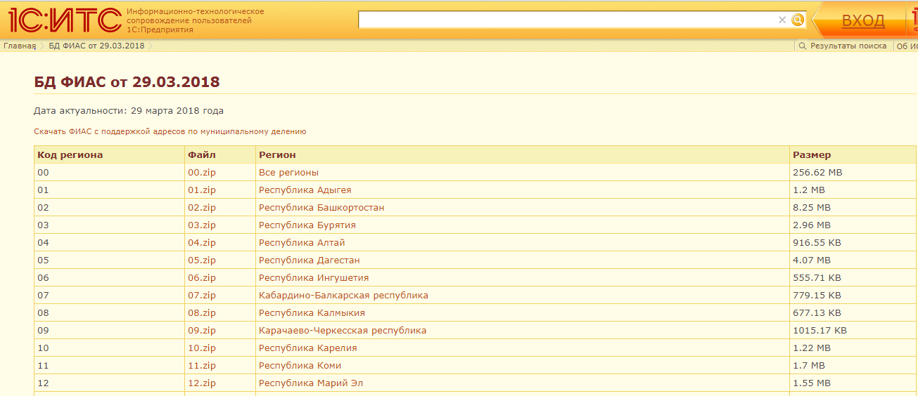
Task: Open Республика Коми region link
Action: (300, 365)
